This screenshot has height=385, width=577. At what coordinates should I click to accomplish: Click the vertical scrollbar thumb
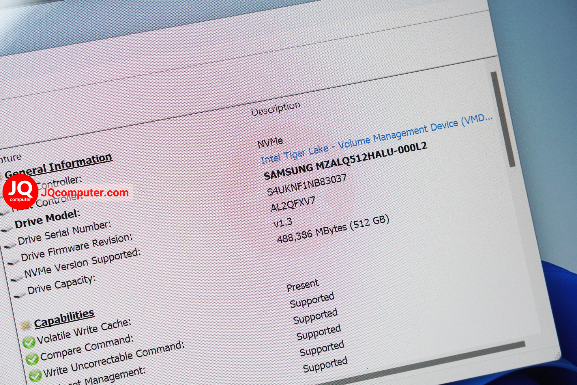coord(503,119)
